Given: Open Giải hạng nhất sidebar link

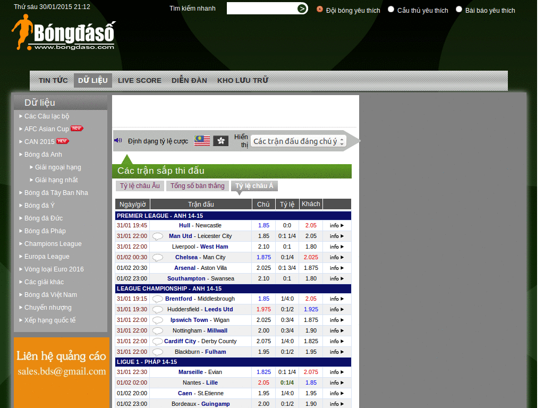Looking at the screenshot, I should [x=56, y=180].
